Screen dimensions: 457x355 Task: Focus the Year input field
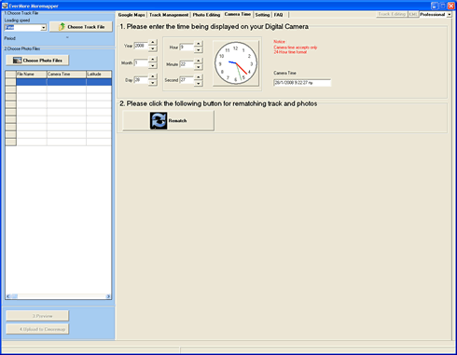(x=141, y=46)
